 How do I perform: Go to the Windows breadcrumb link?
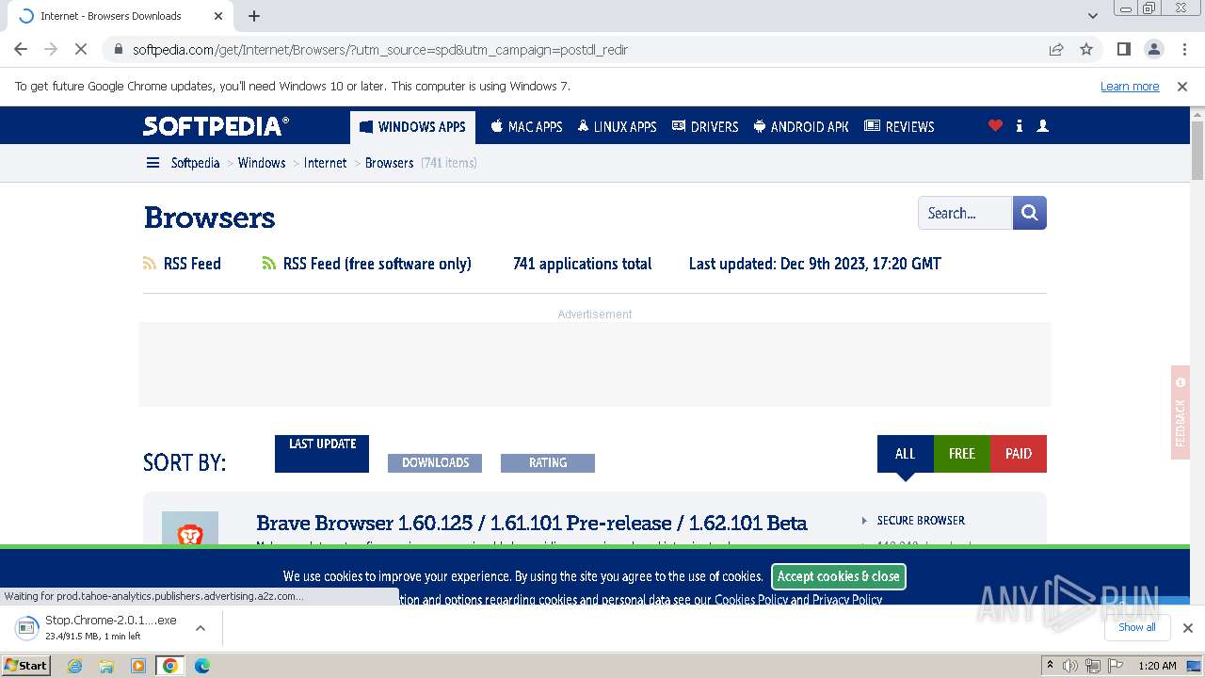(x=262, y=163)
